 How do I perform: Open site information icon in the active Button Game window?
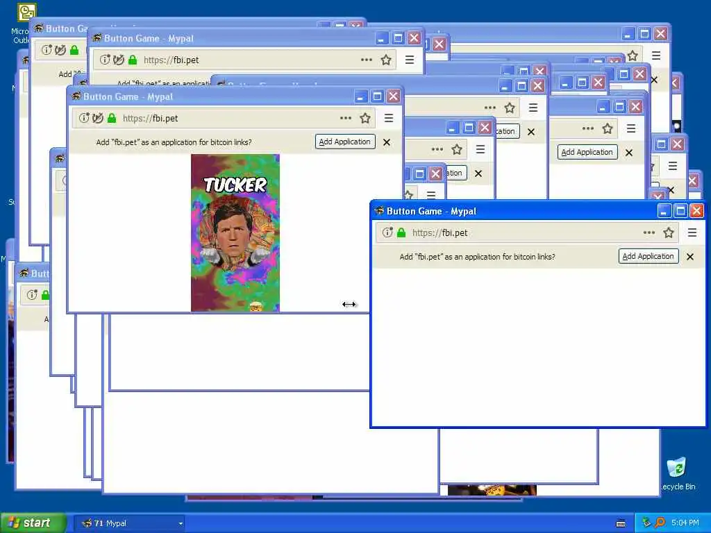click(387, 232)
